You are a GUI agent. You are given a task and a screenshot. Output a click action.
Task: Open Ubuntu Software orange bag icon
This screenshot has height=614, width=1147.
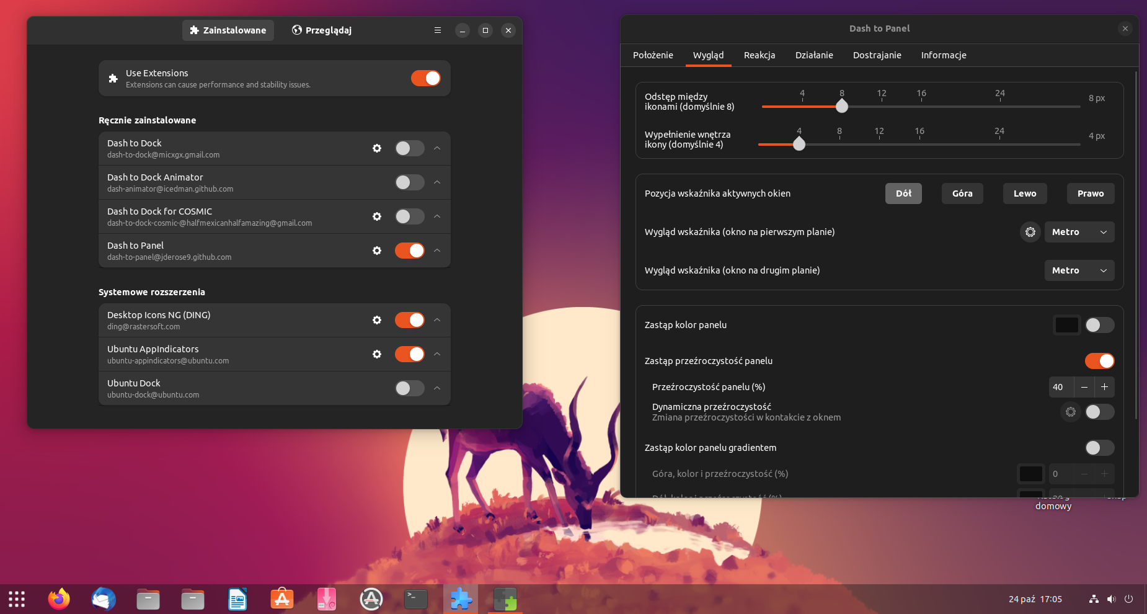[x=282, y=599]
